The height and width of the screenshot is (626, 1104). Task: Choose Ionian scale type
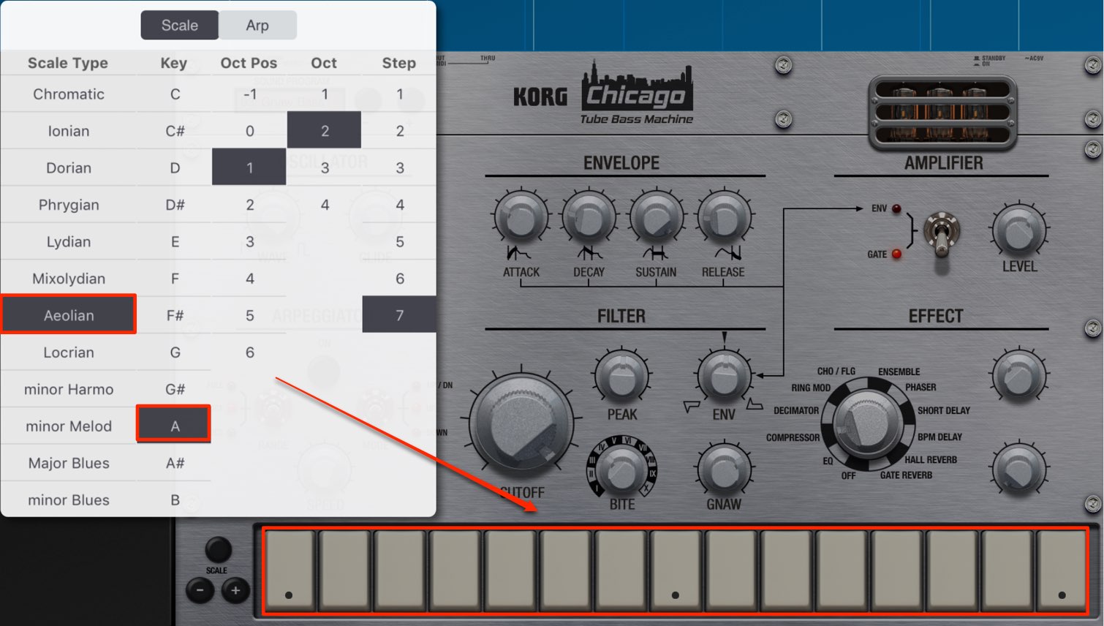click(69, 131)
